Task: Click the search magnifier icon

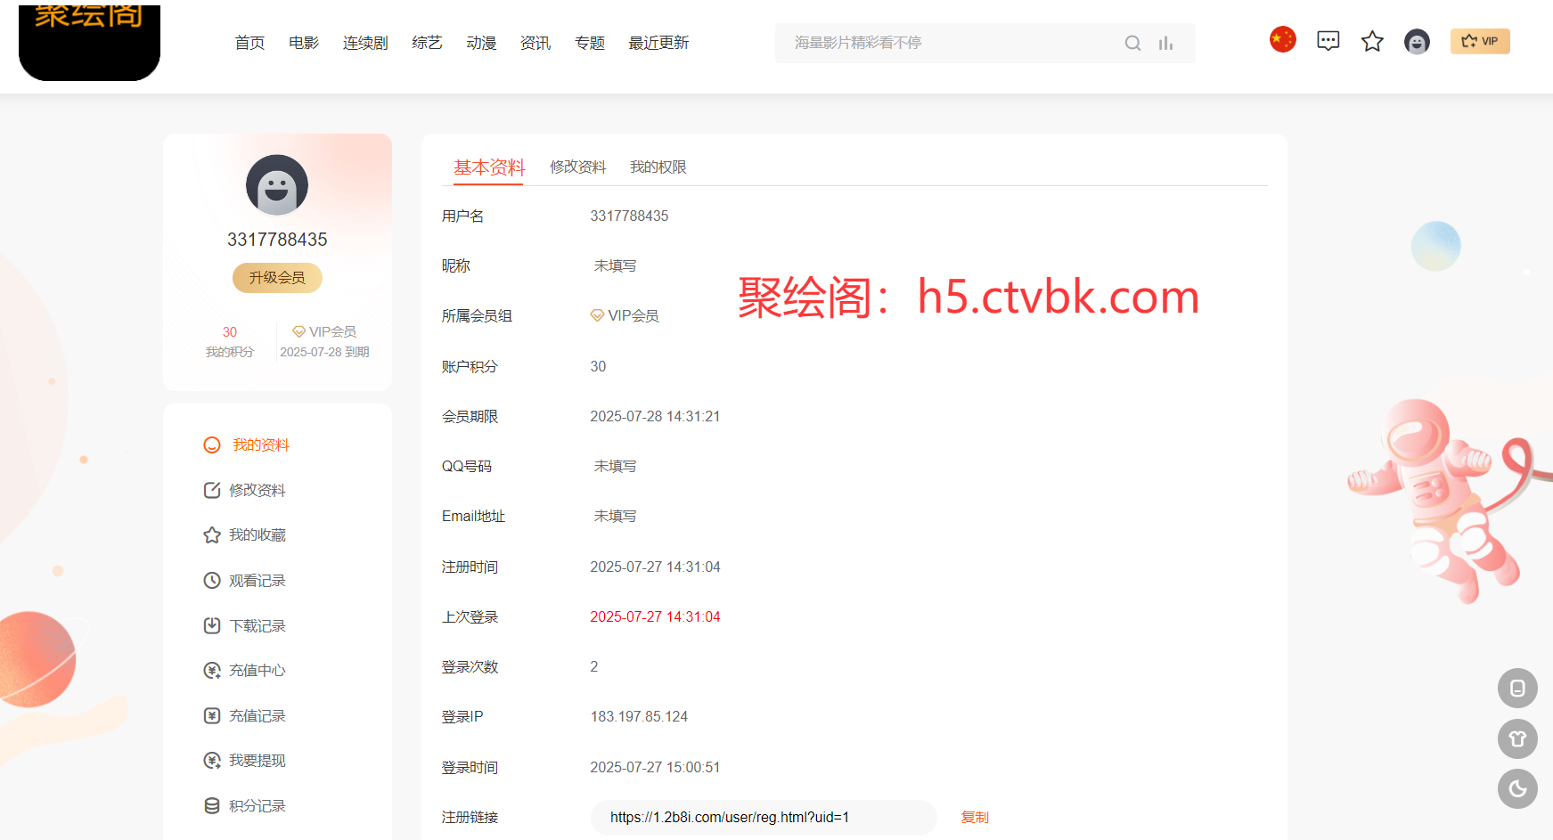Action: [1132, 42]
